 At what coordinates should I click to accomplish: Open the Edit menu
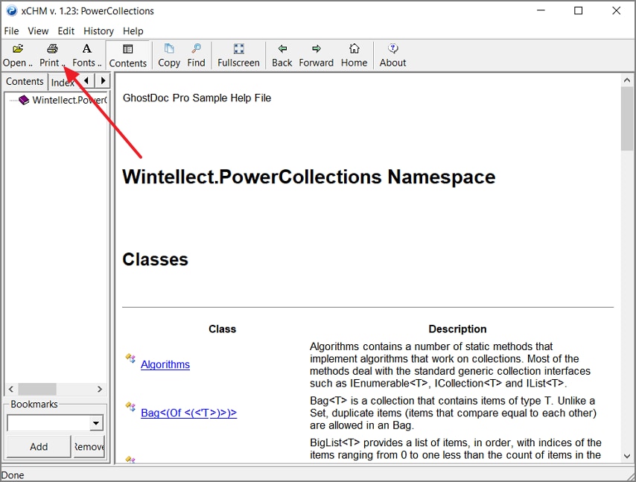66,31
